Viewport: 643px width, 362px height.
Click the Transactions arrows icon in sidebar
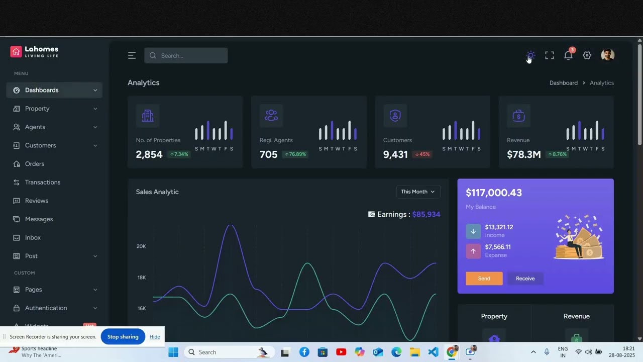pos(17,182)
